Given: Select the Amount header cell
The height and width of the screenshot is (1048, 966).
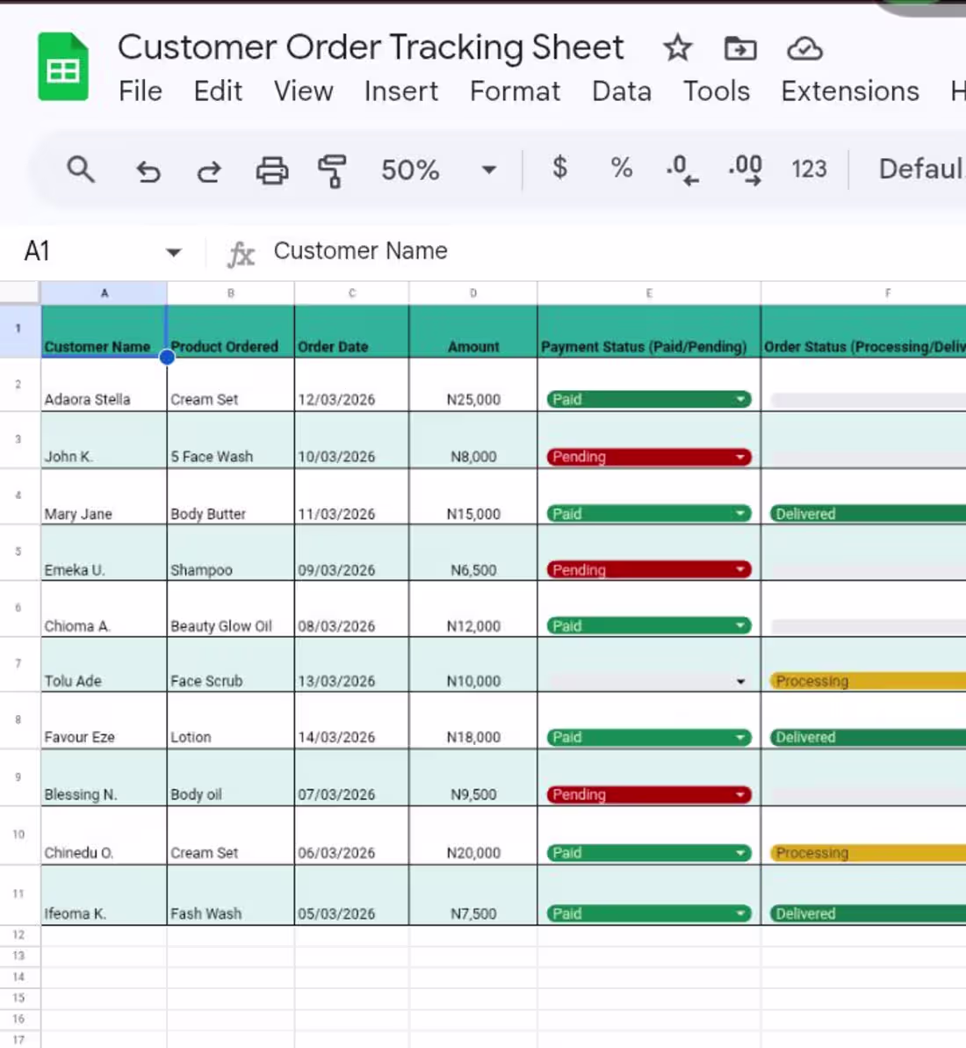Looking at the screenshot, I should click(473, 331).
